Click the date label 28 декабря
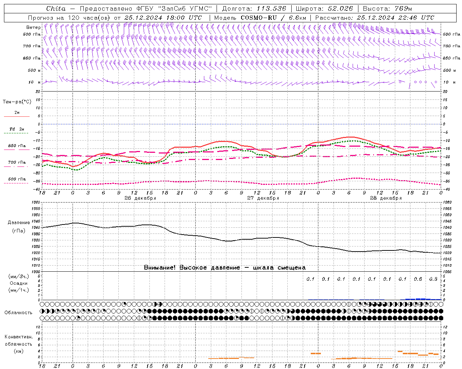 pos(385,198)
